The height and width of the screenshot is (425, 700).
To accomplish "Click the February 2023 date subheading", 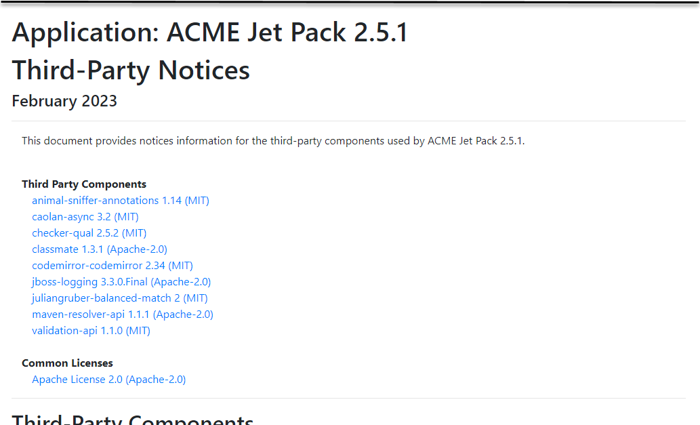I will [64, 101].
